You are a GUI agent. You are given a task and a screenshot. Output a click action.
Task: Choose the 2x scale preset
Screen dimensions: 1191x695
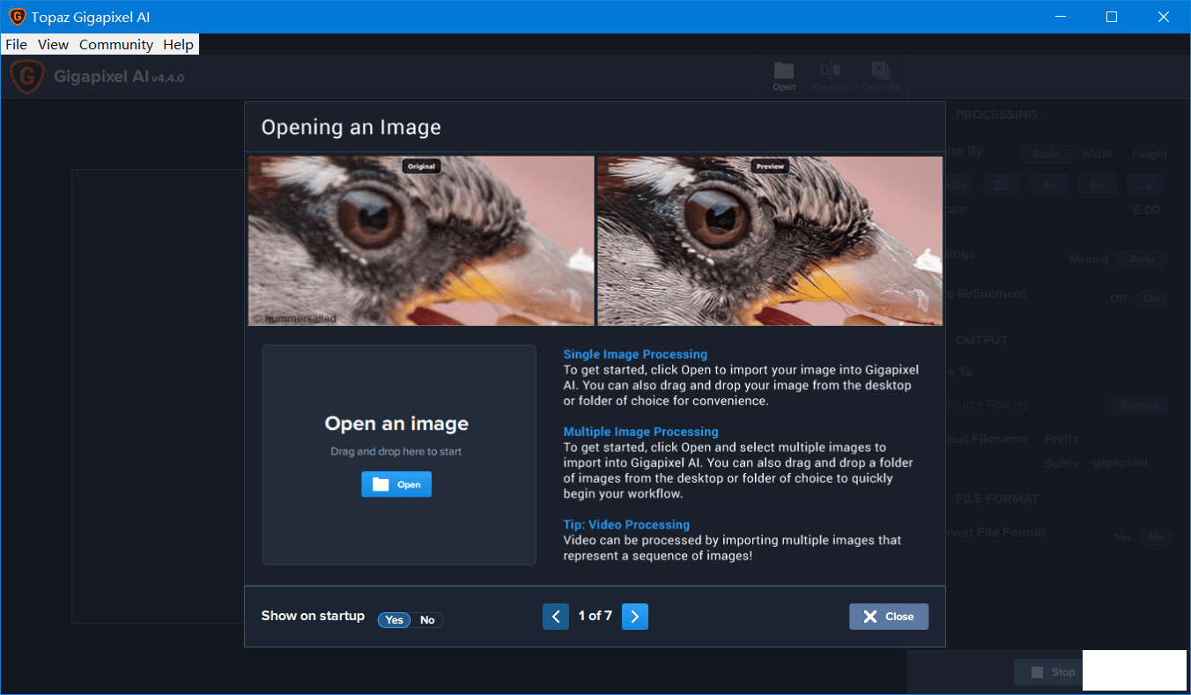[1001, 185]
